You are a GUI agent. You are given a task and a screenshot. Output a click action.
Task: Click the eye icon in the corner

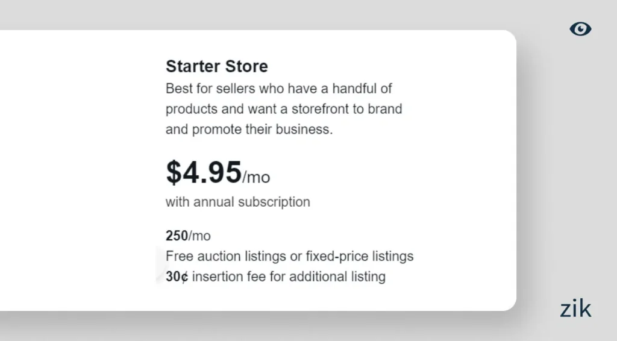pos(580,29)
